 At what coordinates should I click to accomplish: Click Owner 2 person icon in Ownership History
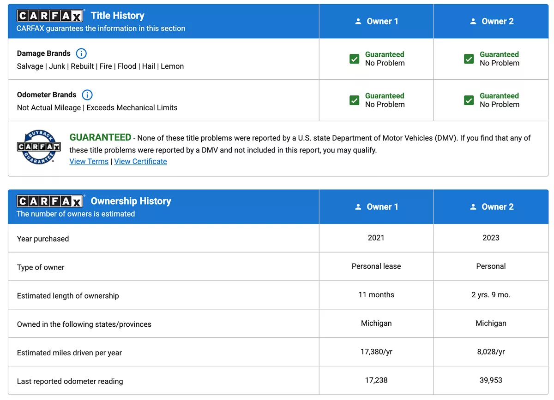[x=473, y=207]
